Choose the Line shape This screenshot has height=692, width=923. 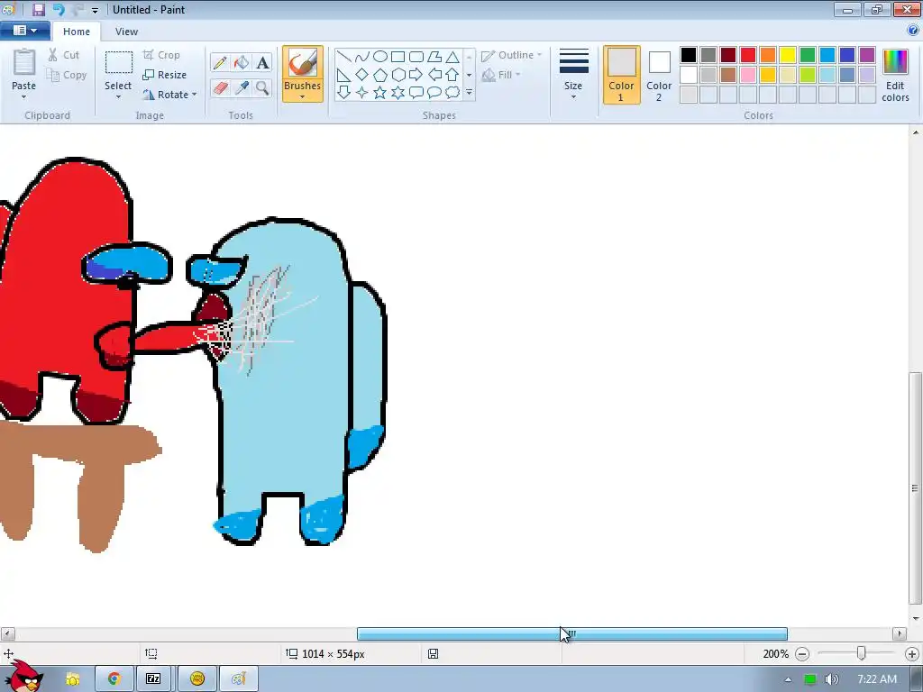344,57
